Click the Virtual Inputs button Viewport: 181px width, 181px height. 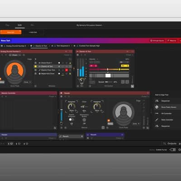click(157, 41)
